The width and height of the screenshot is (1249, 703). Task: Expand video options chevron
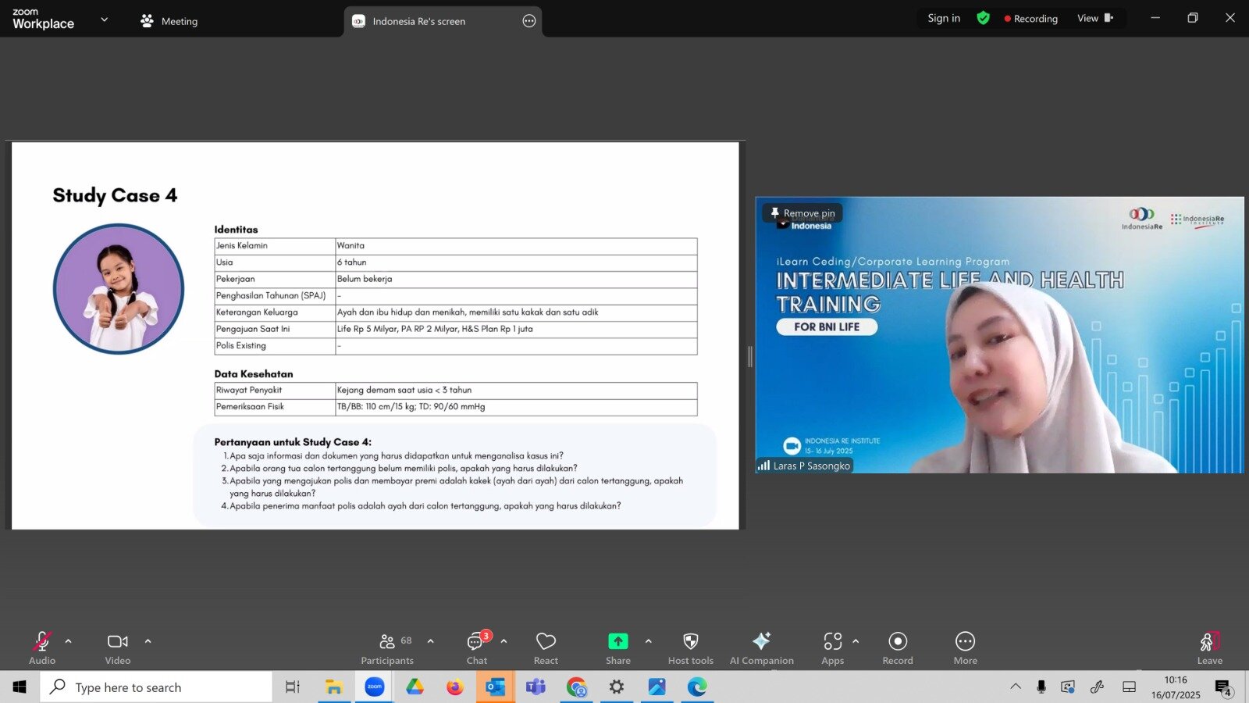(x=148, y=641)
